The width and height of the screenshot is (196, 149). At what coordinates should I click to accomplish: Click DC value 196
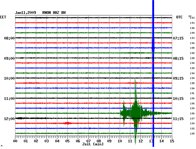pyautogui.click(x=192, y=28)
